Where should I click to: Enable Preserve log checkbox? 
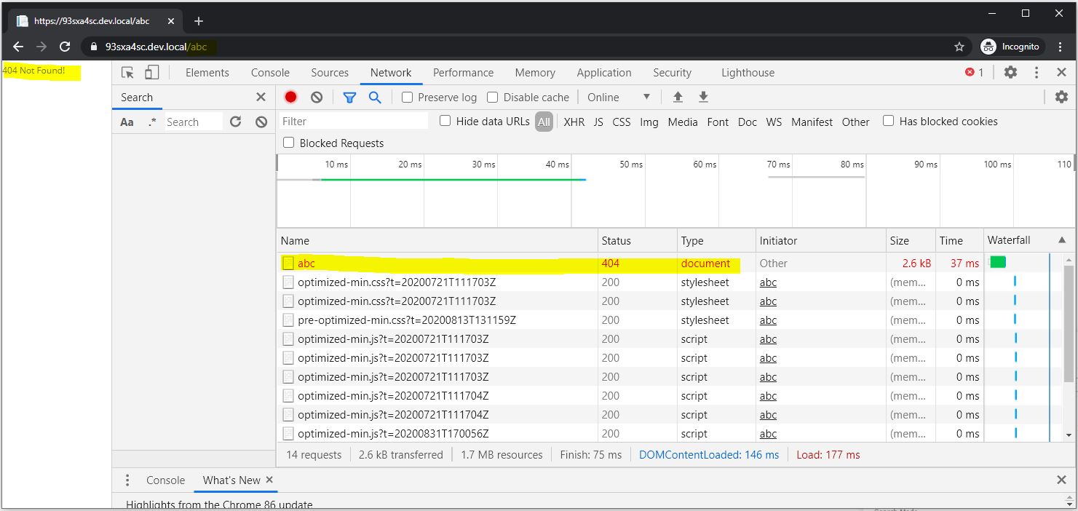408,97
